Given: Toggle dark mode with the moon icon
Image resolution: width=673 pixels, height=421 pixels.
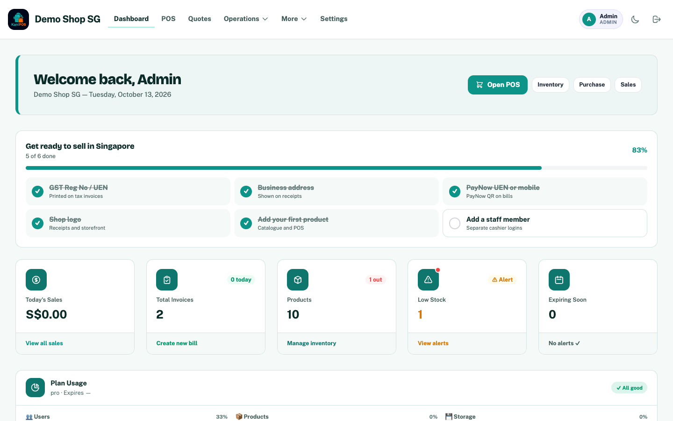Looking at the screenshot, I should [635, 19].
